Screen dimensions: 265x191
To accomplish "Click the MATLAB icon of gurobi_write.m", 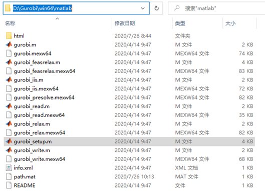I will 9,150.
